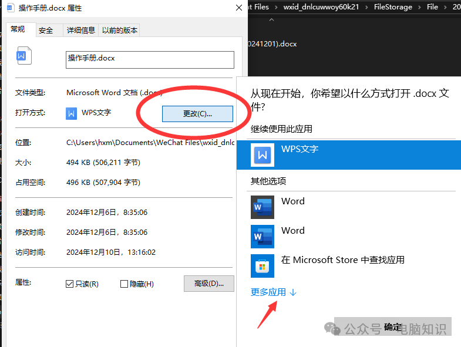
Task: Click the creation time 2024年12月6日 value
Action: tap(107, 213)
